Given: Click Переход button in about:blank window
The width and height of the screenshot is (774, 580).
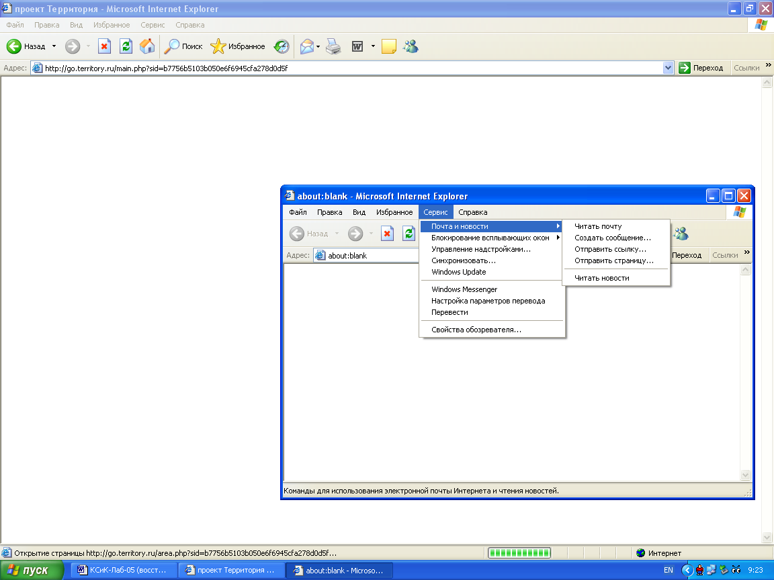Looking at the screenshot, I should [x=687, y=255].
